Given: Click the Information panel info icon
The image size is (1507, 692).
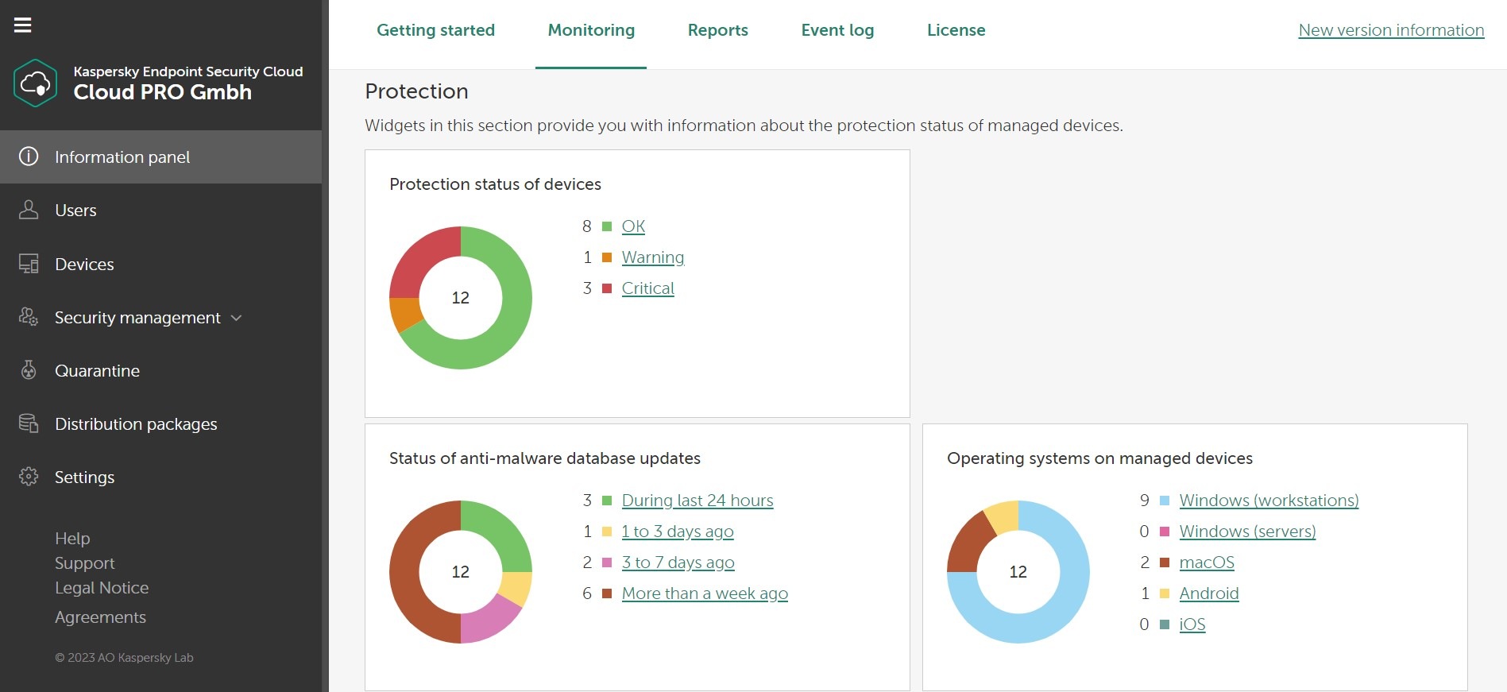Looking at the screenshot, I should pos(29,157).
